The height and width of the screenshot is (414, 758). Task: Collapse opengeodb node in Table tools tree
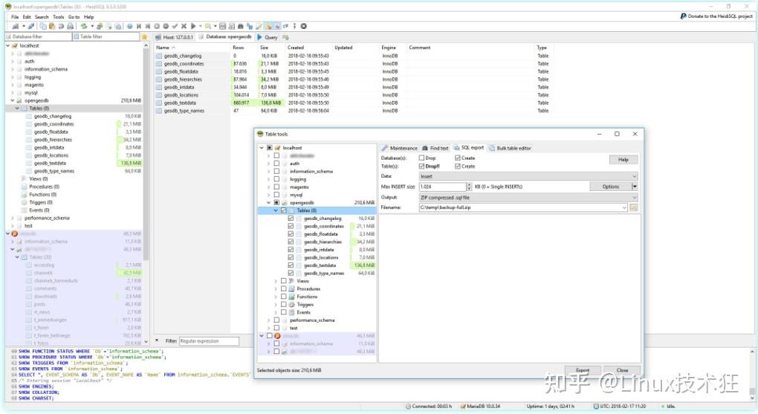[269, 203]
